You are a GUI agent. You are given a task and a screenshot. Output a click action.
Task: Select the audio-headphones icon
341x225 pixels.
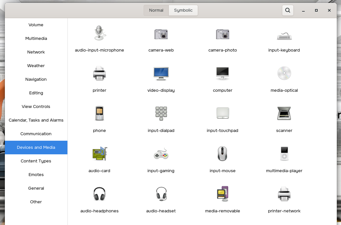click(x=99, y=194)
